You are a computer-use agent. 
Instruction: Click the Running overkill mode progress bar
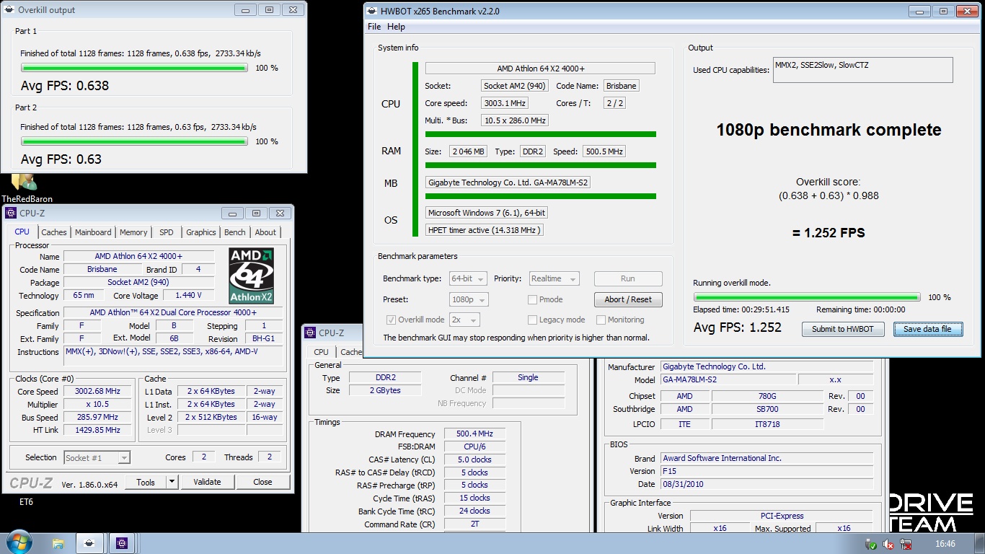(807, 297)
